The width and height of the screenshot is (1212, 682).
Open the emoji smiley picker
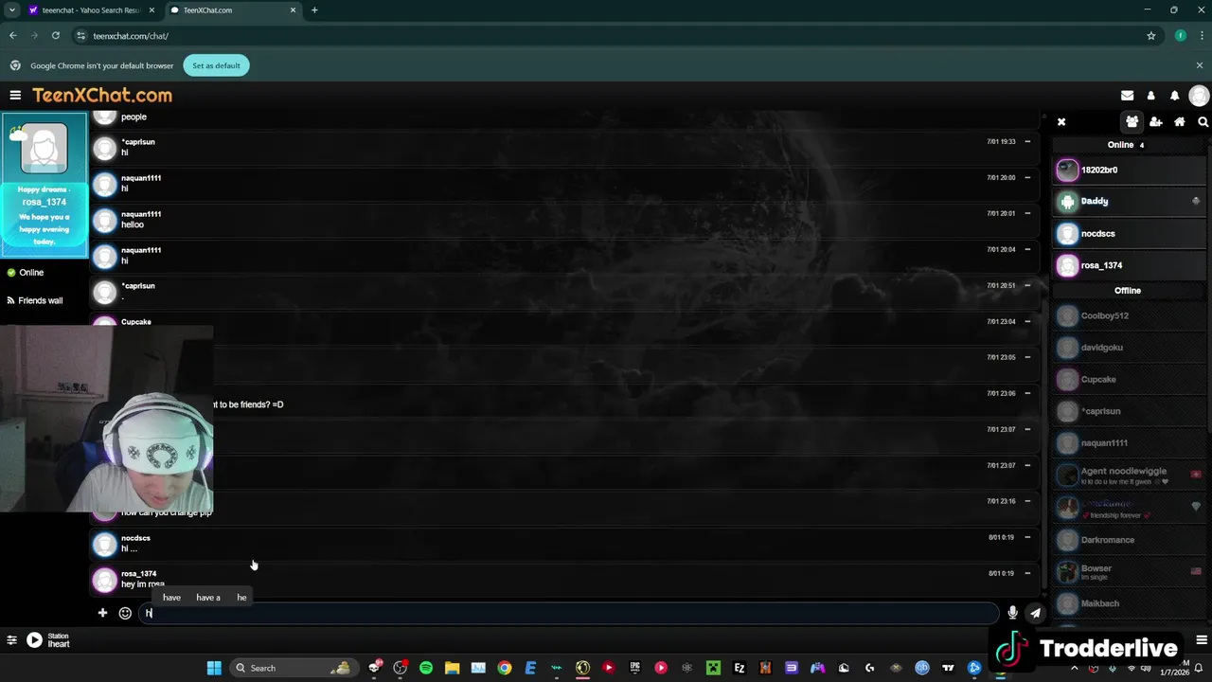coord(125,613)
